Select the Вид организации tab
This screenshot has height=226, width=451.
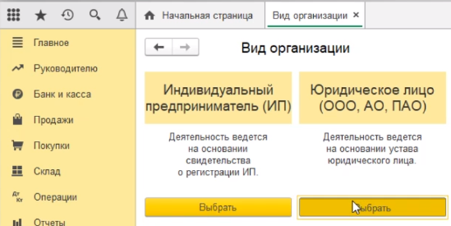[310, 15]
